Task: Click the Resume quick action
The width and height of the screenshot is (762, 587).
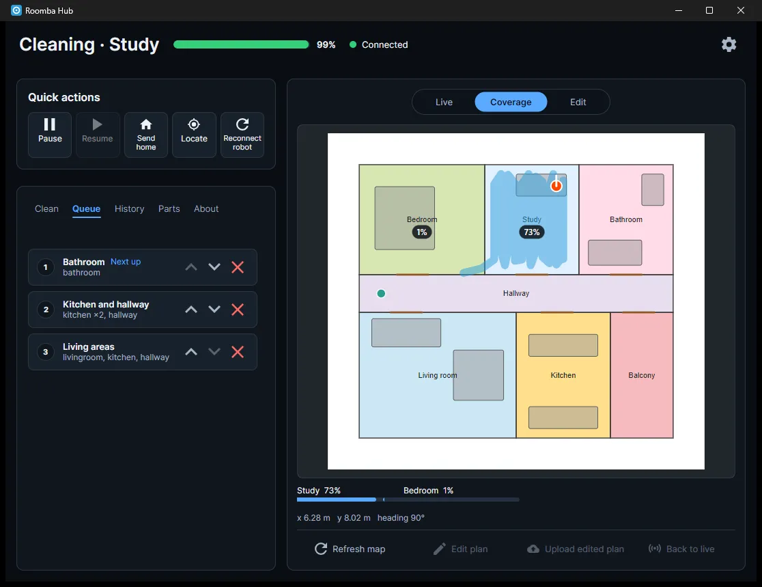Action: click(97, 135)
